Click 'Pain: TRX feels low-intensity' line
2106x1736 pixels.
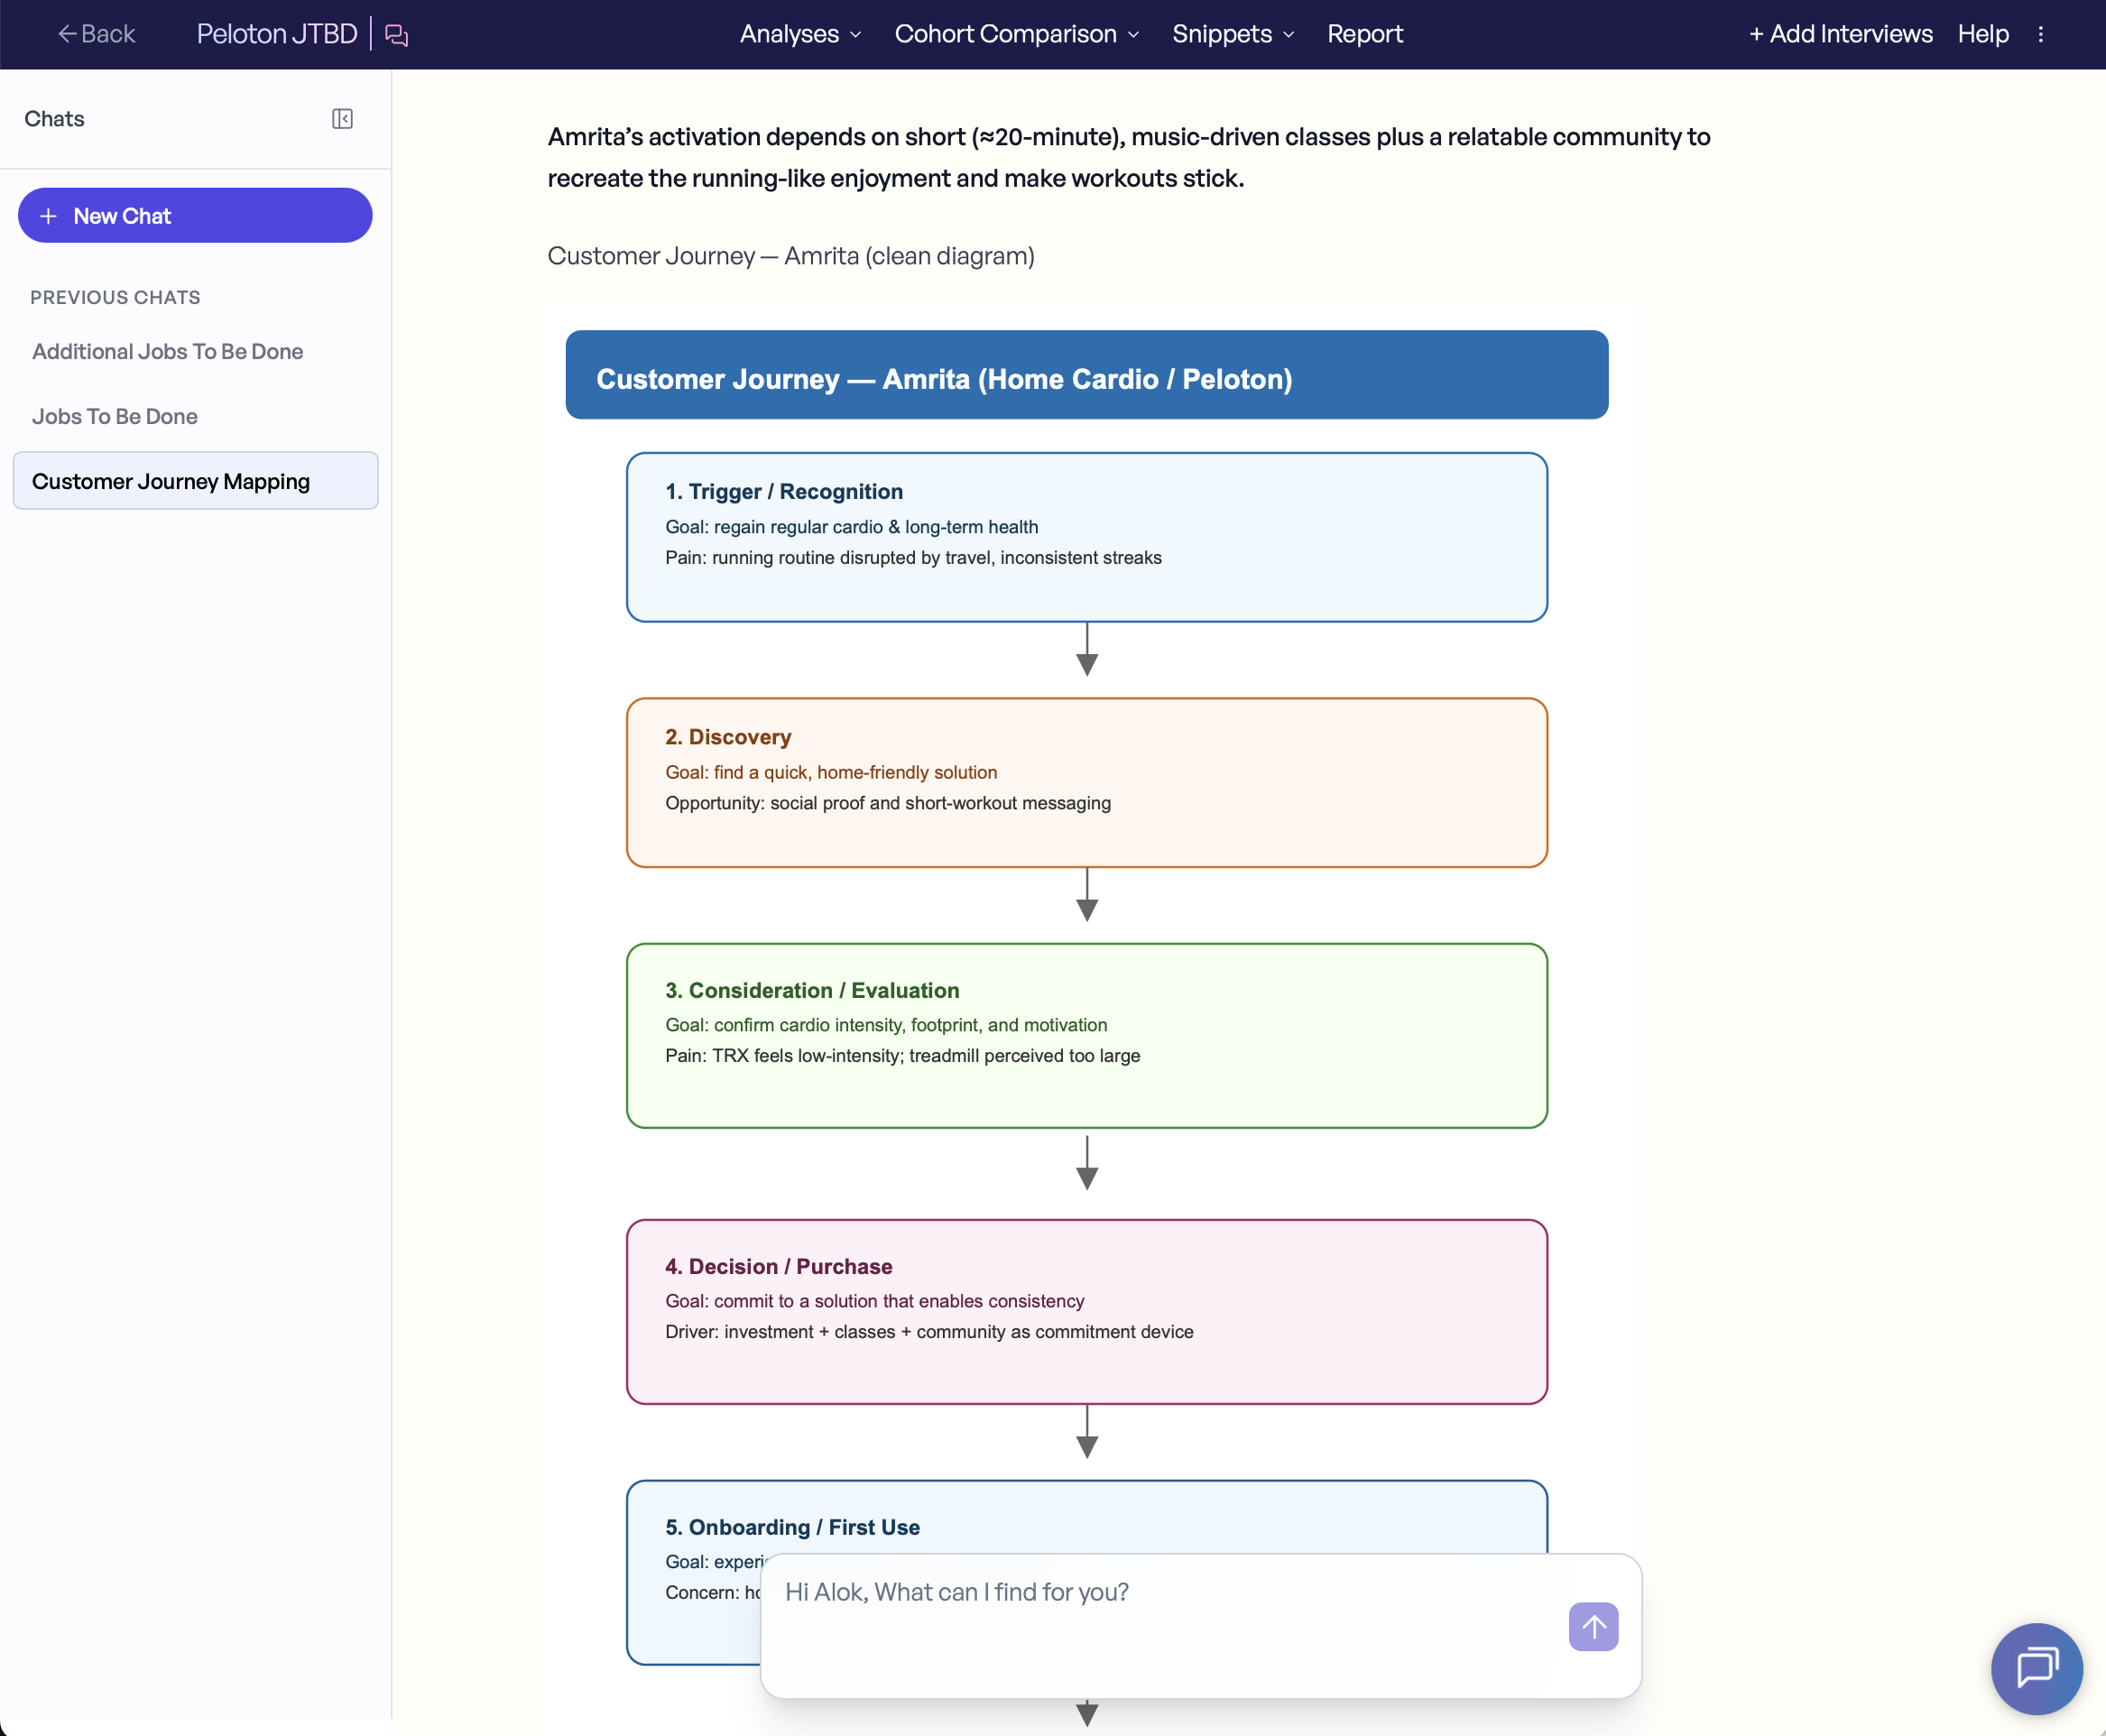pos(903,1056)
